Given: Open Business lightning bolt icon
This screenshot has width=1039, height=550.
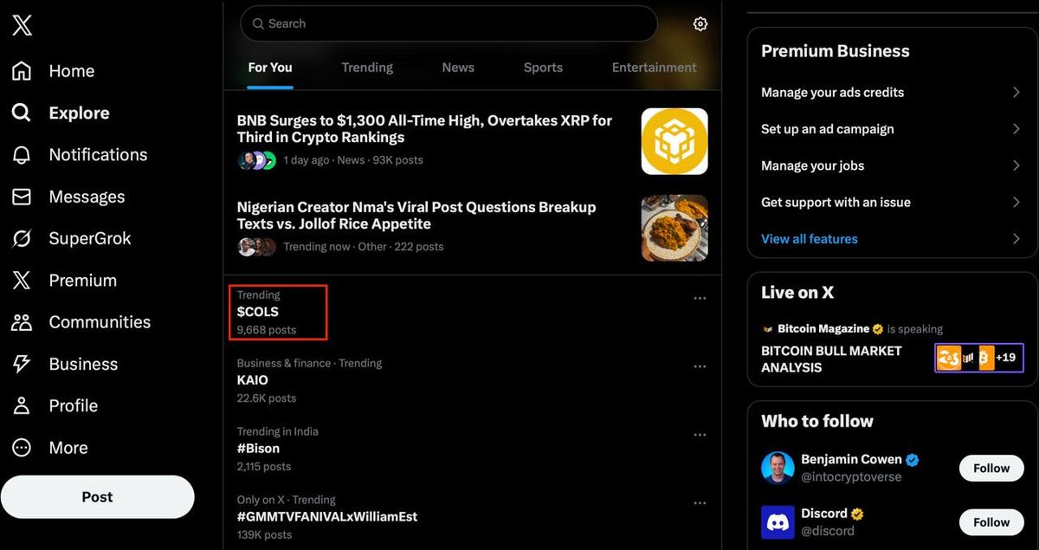Looking at the screenshot, I should click(x=22, y=364).
